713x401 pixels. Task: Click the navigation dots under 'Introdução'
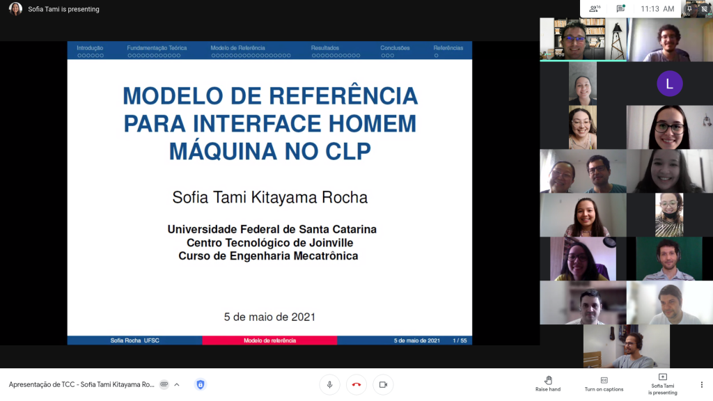click(x=91, y=56)
